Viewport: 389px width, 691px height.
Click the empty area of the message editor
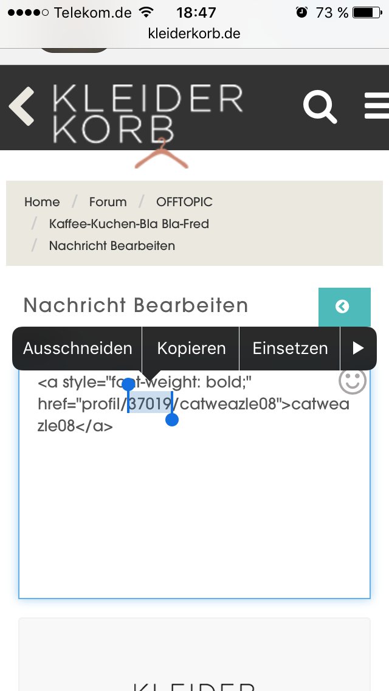tap(194, 517)
